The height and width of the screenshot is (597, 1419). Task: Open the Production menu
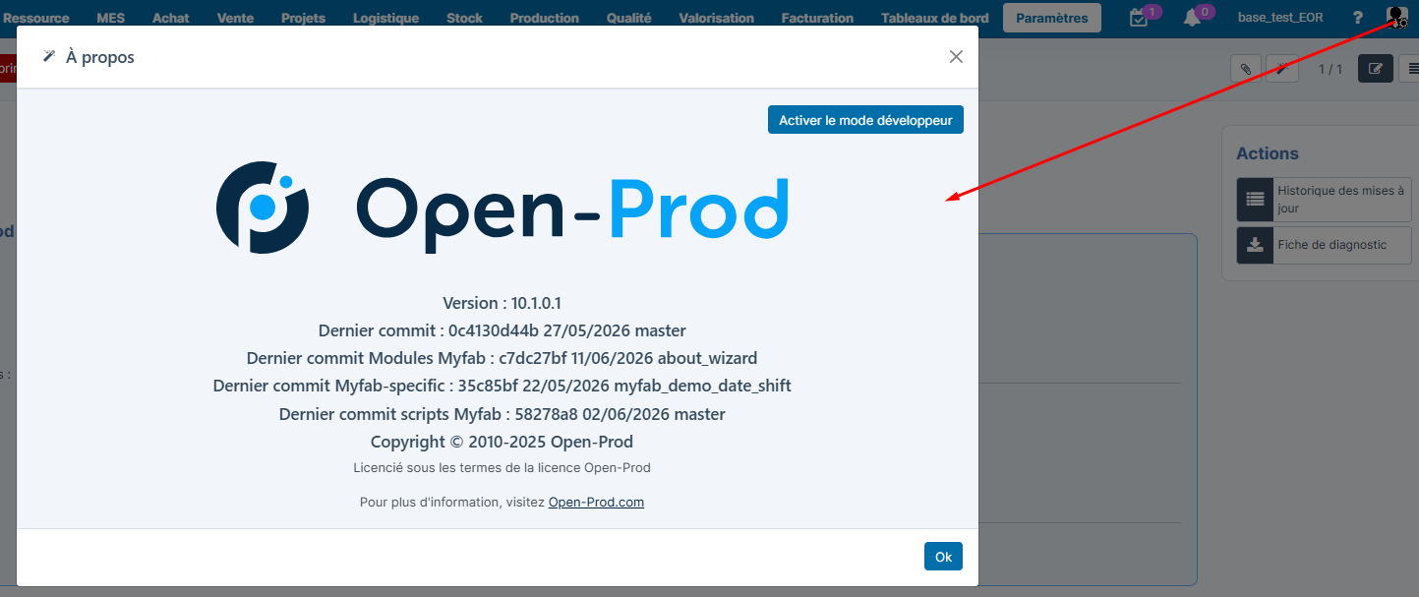[x=545, y=18]
